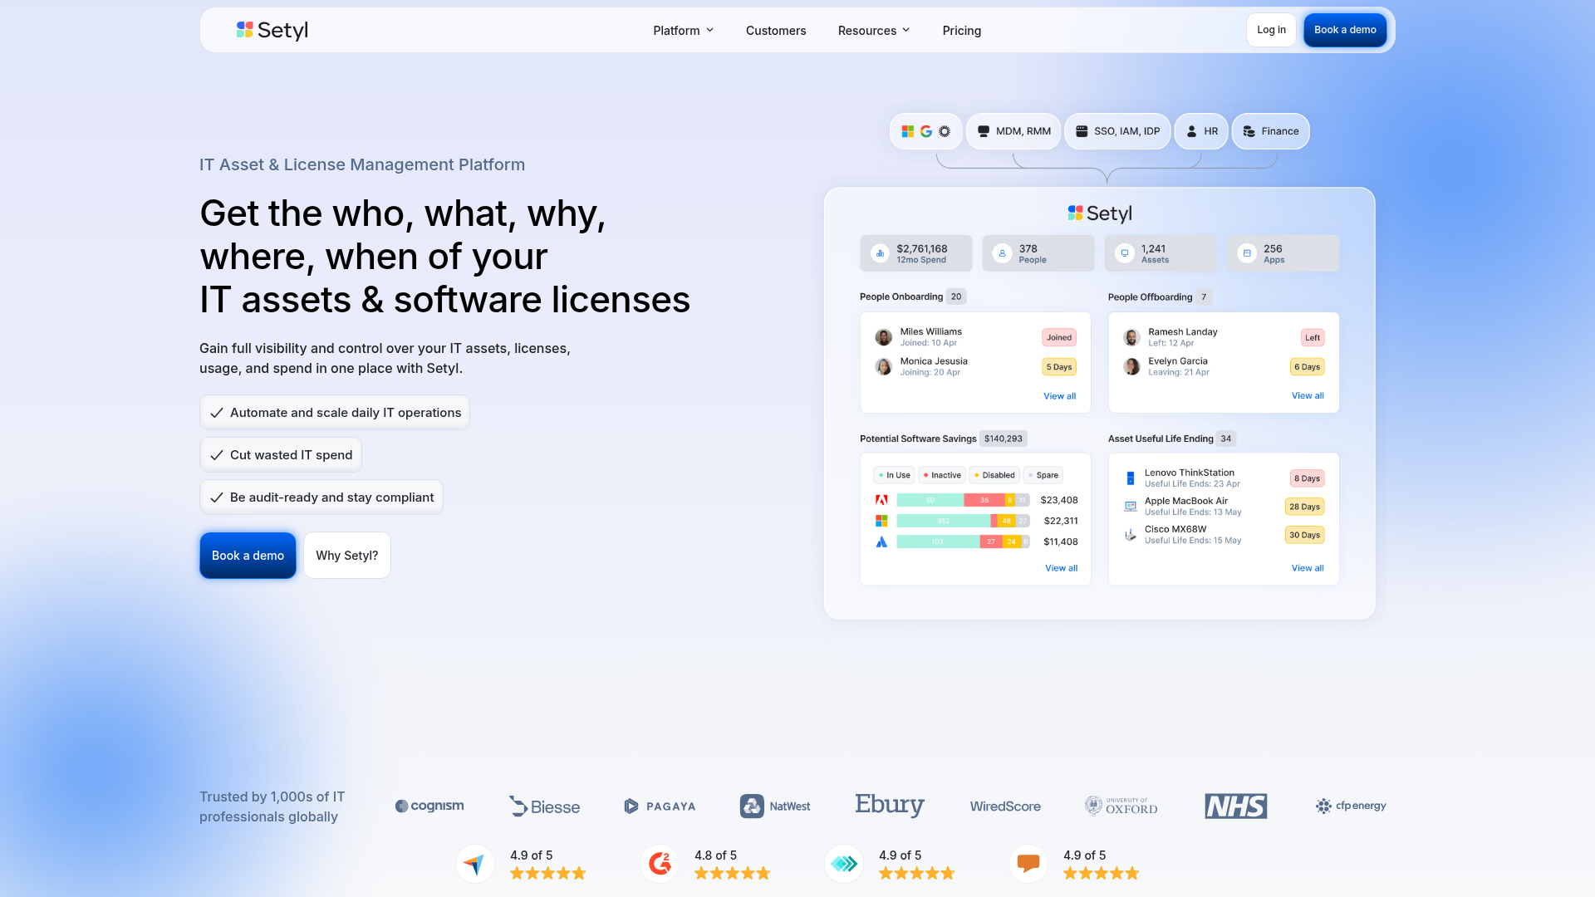Screen dimensions: 1595x897
Task: Click the Joined status badge
Action: pos(1059,337)
